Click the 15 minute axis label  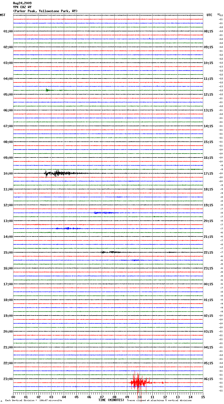coord(203,397)
